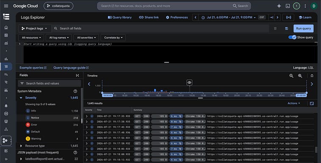Open the main navigation hamburger menu
Image resolution: width=321 pixels, height=163 pixels.
pos(6,6)
